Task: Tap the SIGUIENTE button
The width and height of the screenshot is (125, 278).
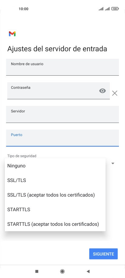Action: pos(103,254)
